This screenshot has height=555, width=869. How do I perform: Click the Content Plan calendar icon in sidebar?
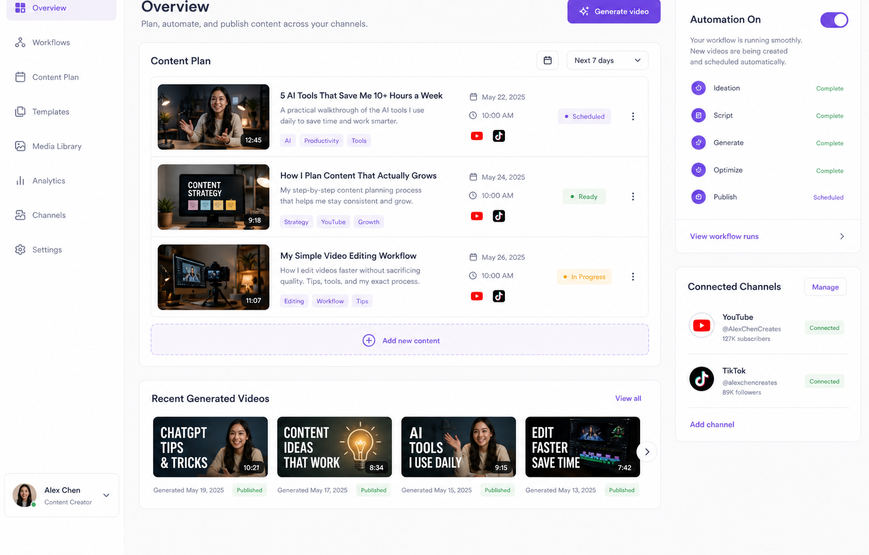tap(21, 77)
